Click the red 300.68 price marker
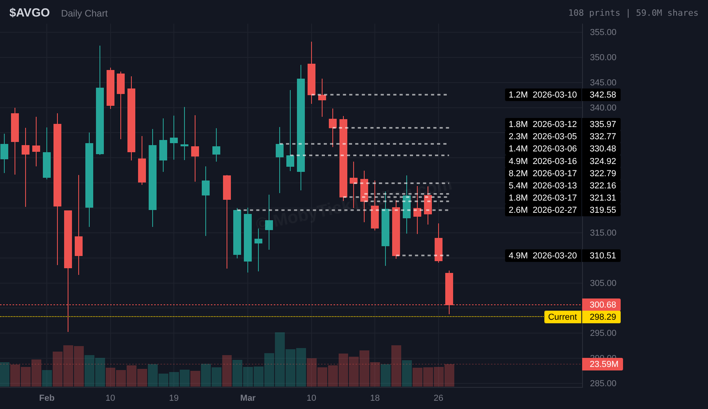This screenshot has height=409, width=708. [601, 305]
